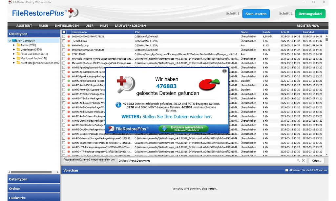Clear the restore path with X icon
This screenshot has height=201, width=336.
pos(303,160)
